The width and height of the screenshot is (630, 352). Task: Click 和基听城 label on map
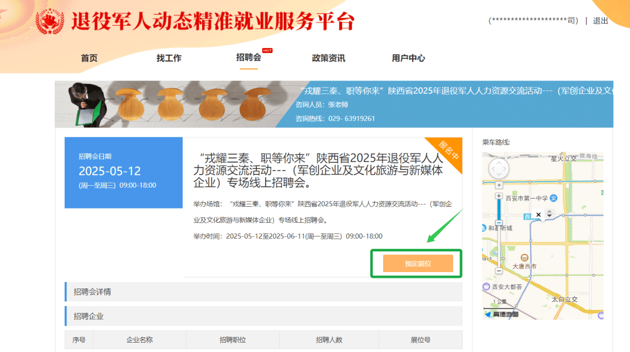click(x=500, y=228)
